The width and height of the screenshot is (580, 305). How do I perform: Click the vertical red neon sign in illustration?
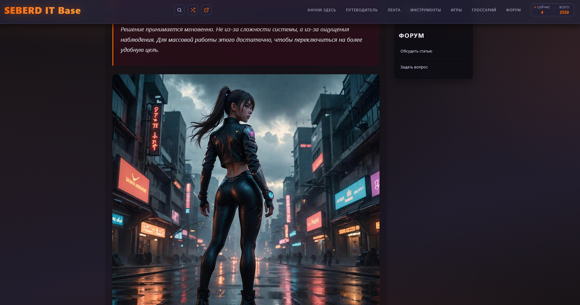pyautogui.click(x=155, y=128)
